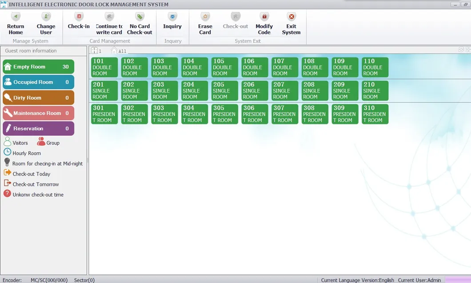Click the Visitors icon in the sidebar
Image resolution: width=471 pixels, height=283 pixels.
[8, 142]
